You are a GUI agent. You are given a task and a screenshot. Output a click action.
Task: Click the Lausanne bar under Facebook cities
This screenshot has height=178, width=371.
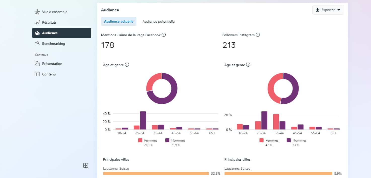pyautogui.click(x=156, y=173)
